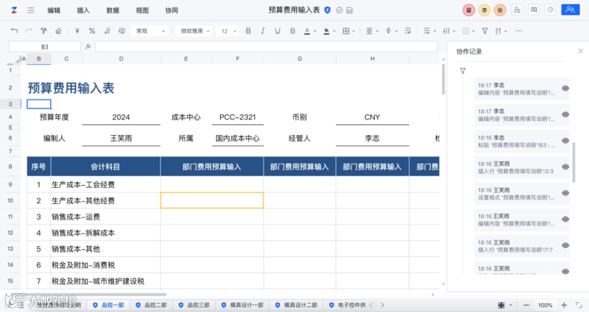Toggle underline formatting

pyautogui.click(x=278, y=31)
